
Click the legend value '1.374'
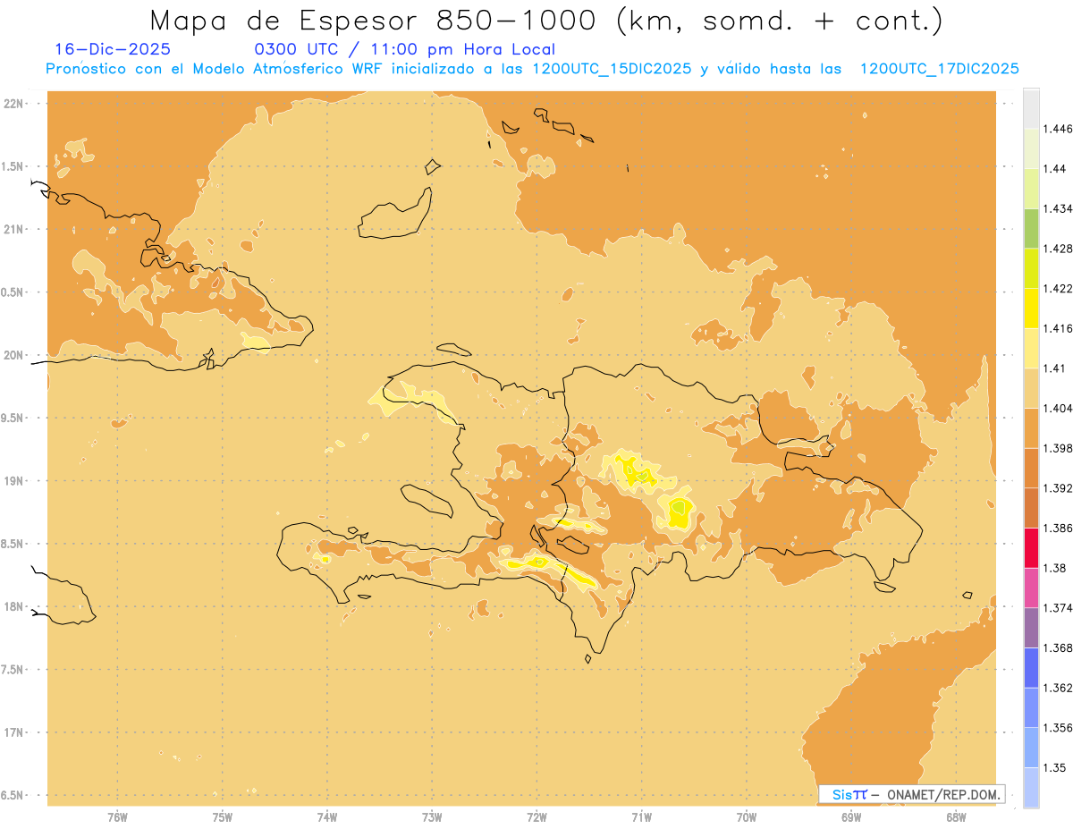(1058, 607)
